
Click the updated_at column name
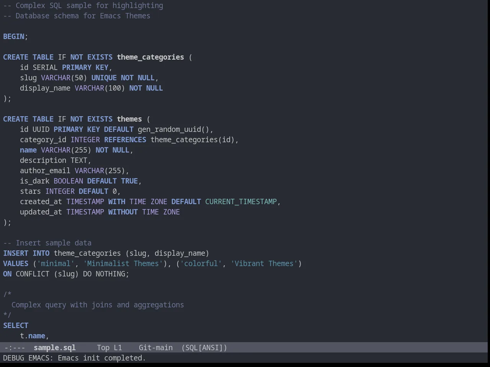(41, 212)
